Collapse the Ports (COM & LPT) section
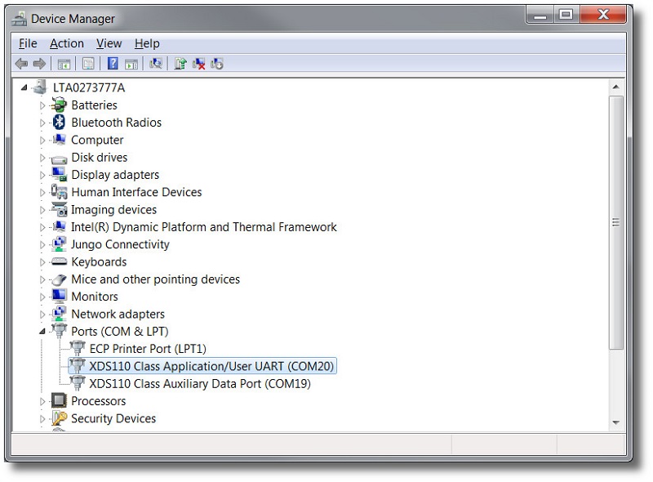 tap(42, 331)
